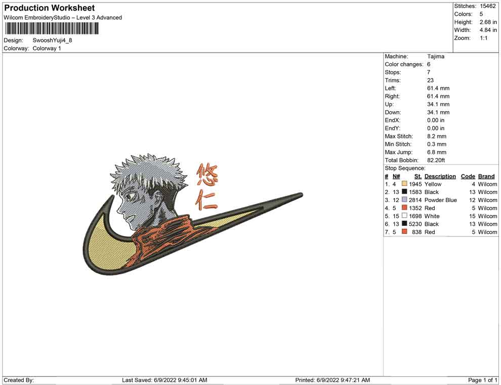Click the Black 1583 color swatch
This screenshot has width=501, height=385.
[404, 191]
